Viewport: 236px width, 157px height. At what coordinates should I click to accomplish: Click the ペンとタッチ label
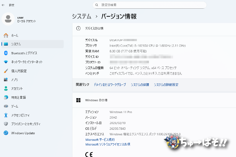pos(92,74)
